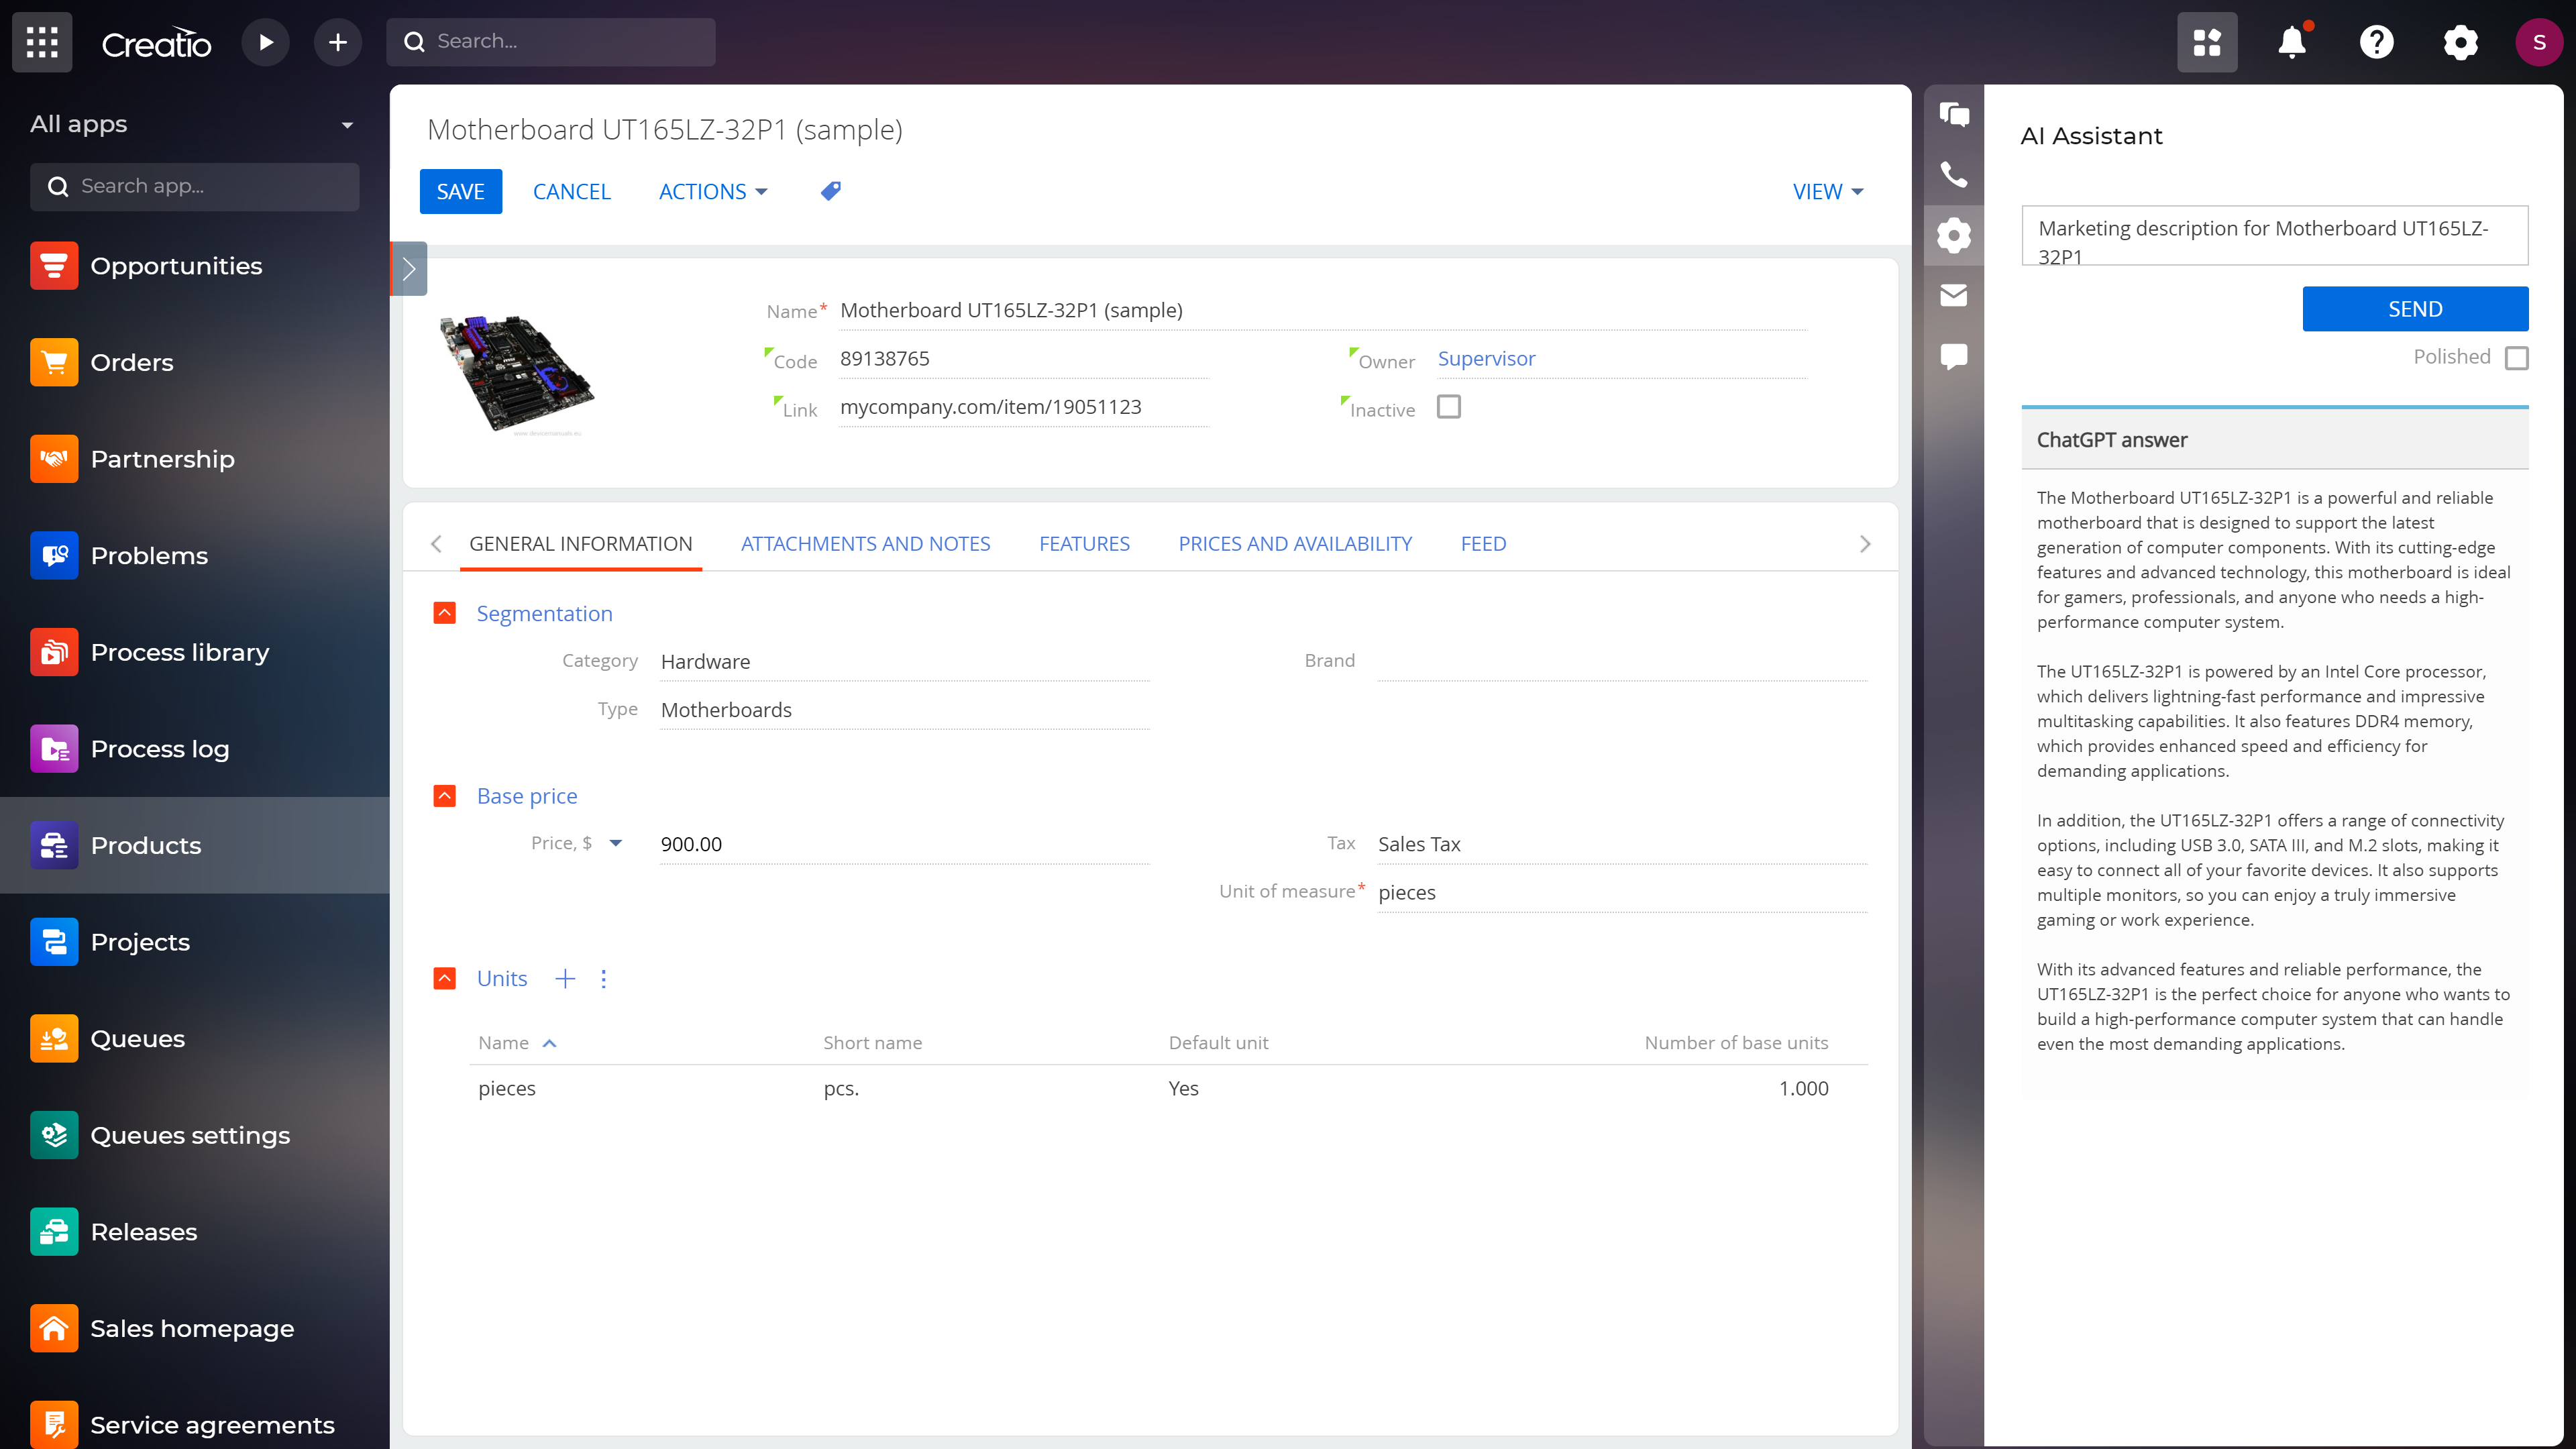Image resolution: width=2576 pixels, height=1449 pixels.
Task: Open notifications
Action: pos(2291,42)
